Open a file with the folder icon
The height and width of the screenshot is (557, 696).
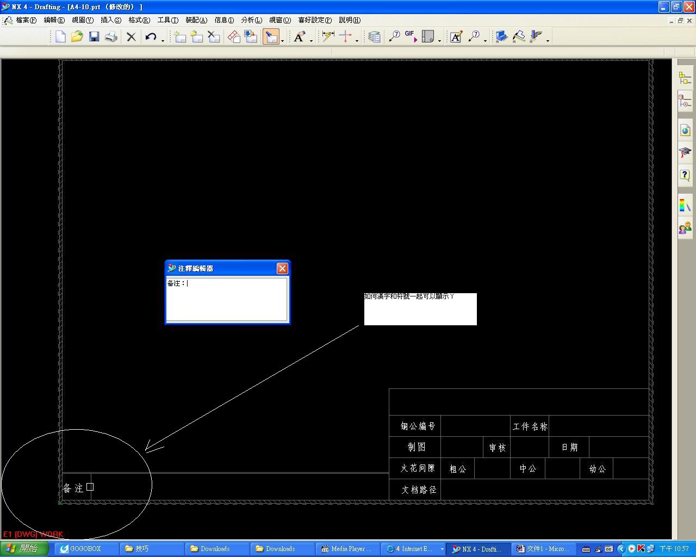coord(77,36)
